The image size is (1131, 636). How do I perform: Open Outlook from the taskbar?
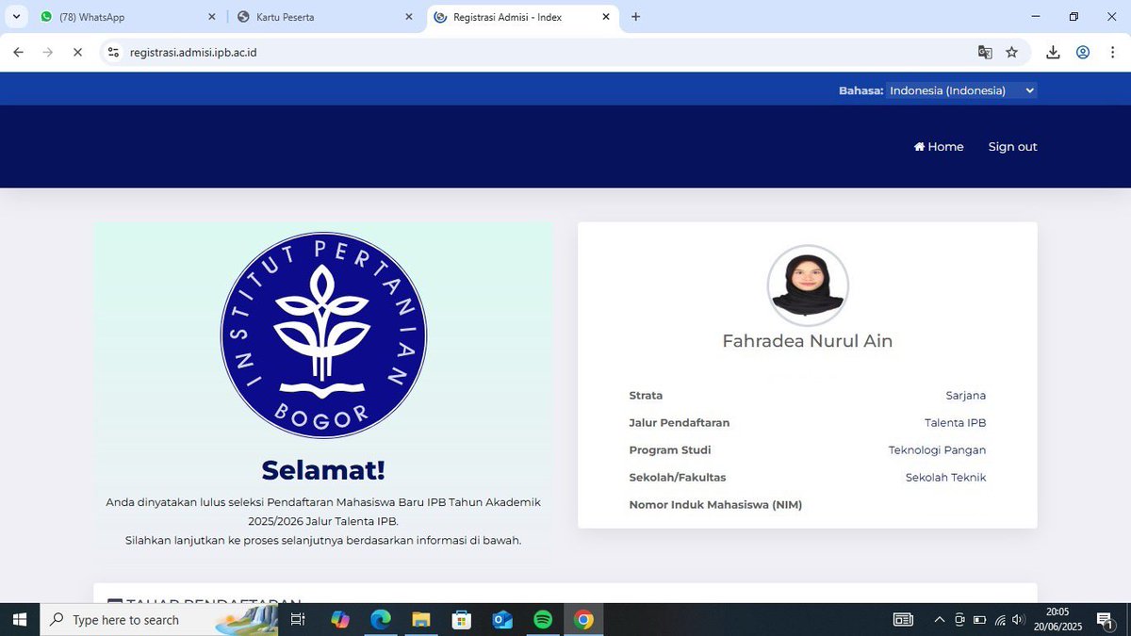502,619
